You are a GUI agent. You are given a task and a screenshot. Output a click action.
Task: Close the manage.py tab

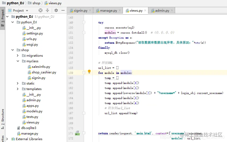click(120, 10)
